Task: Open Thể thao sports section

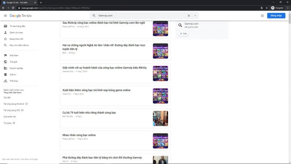Action: pyautogui.click(x=13, y=81)
